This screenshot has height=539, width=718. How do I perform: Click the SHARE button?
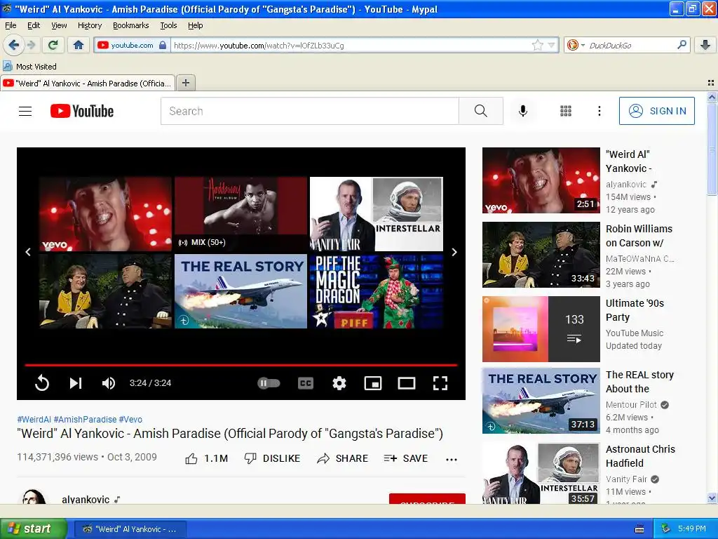pyautogui.click(x=342, y=458)
